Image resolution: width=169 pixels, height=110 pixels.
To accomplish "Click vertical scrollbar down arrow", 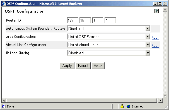I will [x=165, y=96].
